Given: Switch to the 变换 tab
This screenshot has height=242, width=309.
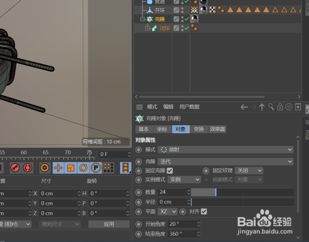Looking at the screenshot, I should point(199,129).
